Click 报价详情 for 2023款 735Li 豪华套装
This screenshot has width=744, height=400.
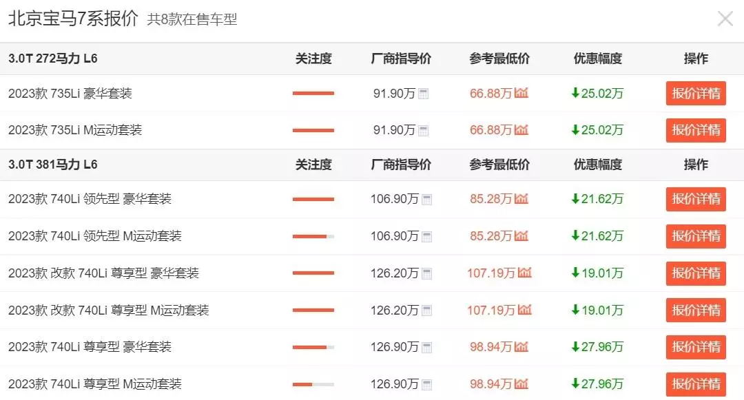coord(696,94)
